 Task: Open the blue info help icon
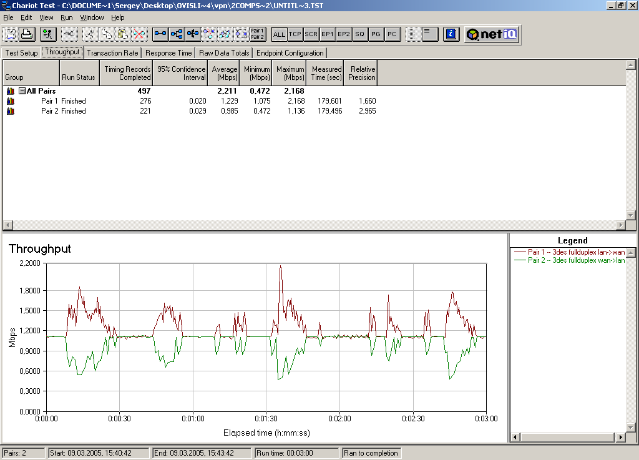click(452, 34)
